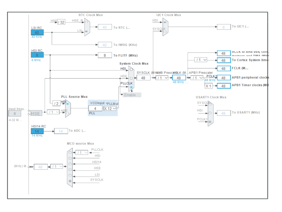The width and height of the screenshot is (282, 212).
Task: Click the To ADC 14 value box
Action: (x=61, y=131)
